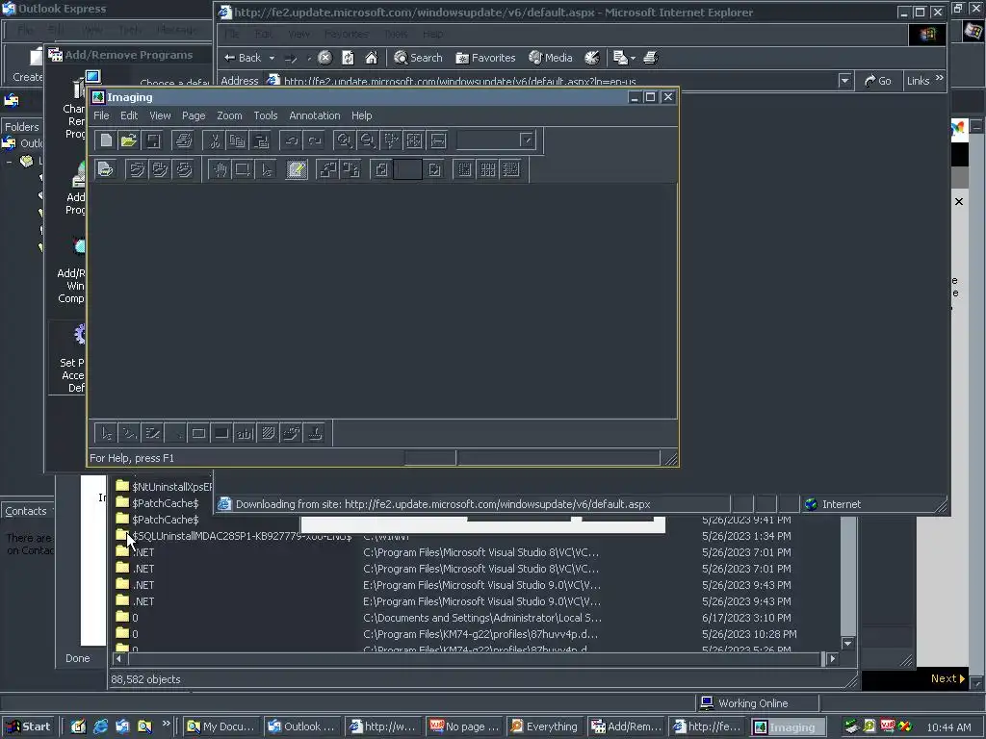
Task: Switch to Everything in the taskbar
Action: pyautogui.click(x=544, y=726)
